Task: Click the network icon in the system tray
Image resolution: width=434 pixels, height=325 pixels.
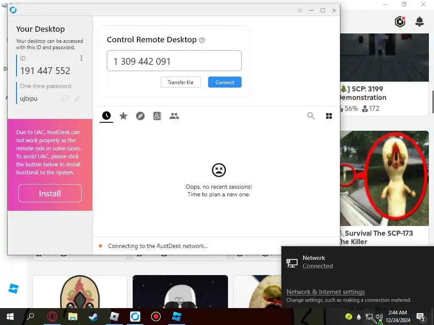Action: coord(369,317)
